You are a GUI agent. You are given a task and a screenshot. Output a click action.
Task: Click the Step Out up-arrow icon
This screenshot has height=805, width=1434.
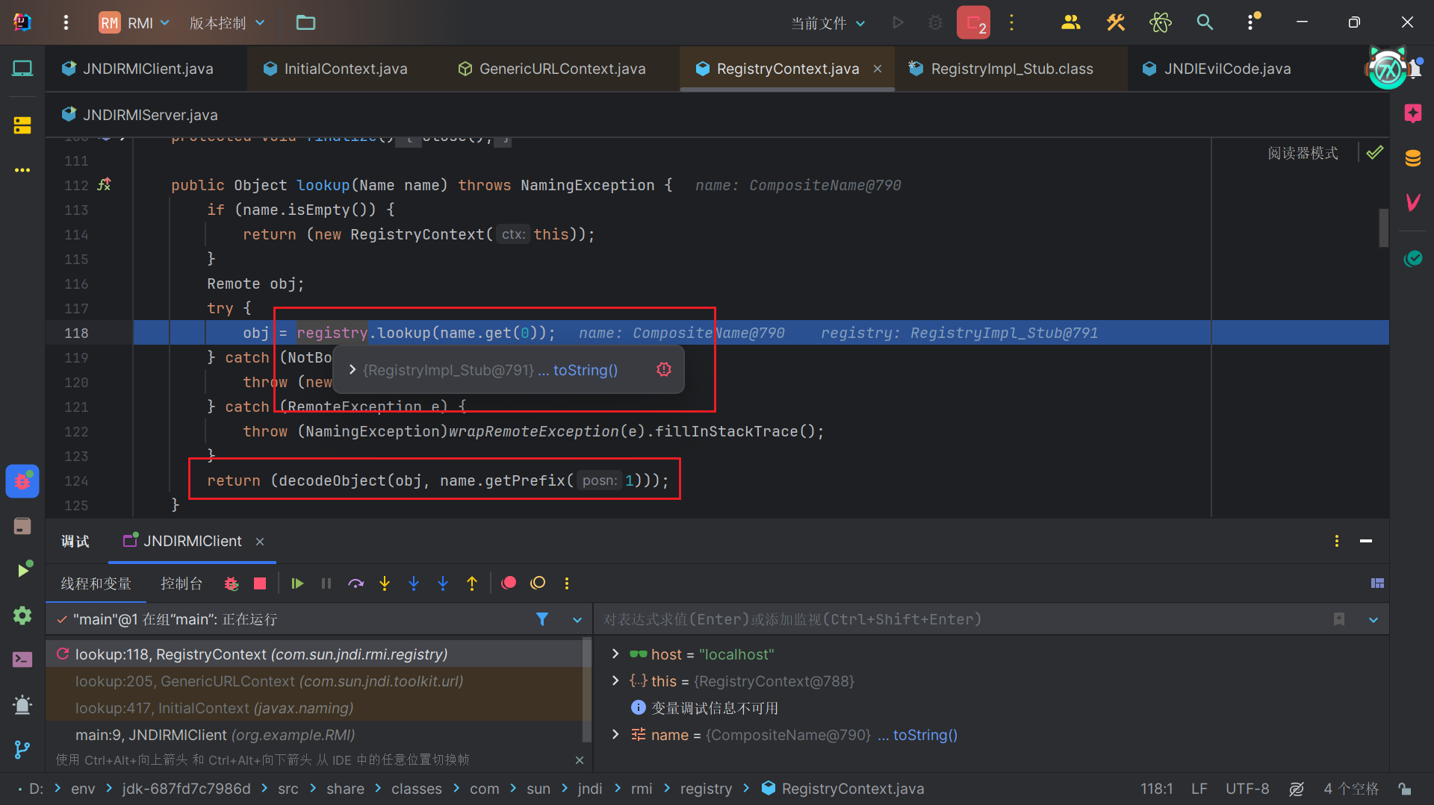pos(472,583)
